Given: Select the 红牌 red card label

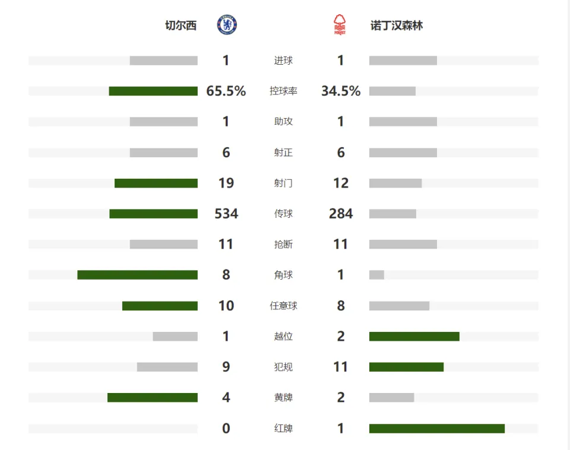Looking at the screenshot, I should [283, 429].
